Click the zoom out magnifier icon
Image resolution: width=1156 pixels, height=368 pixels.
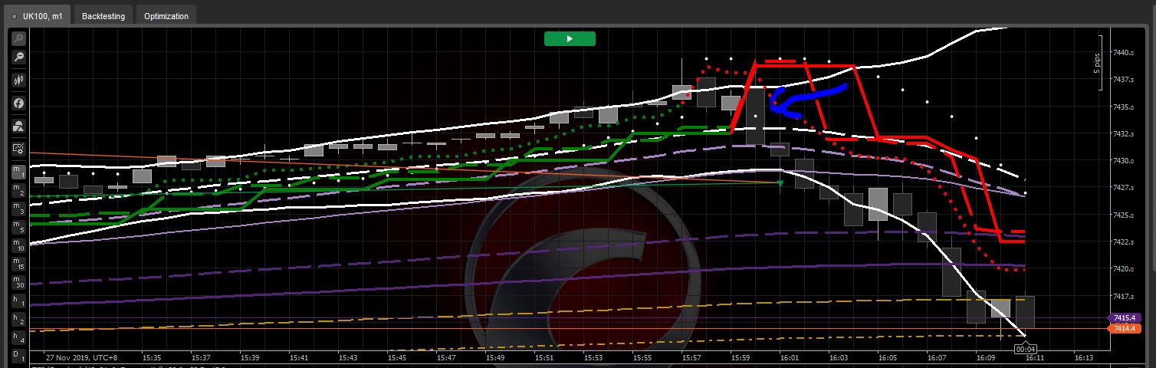pos(18,58)
